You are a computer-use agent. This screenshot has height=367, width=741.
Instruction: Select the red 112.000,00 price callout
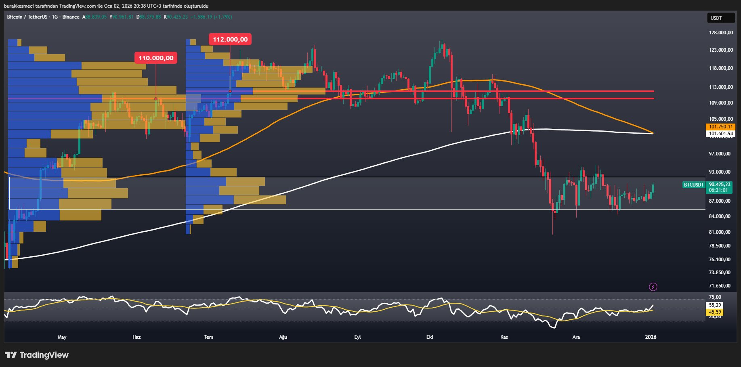pyautogui.click(x=230, y=39)
